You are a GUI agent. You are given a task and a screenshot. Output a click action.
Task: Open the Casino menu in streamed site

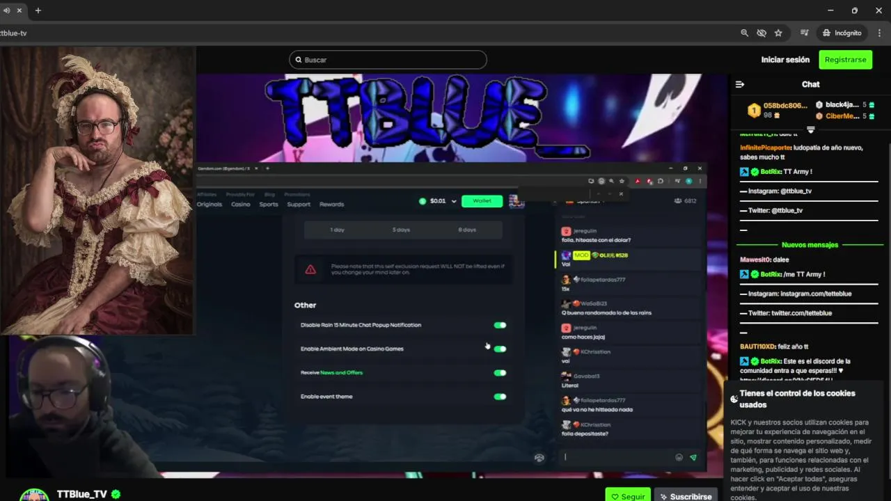coord(241,204)
